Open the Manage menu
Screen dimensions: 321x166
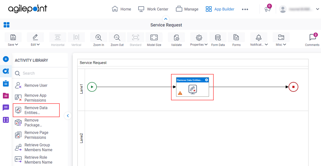tap(187, 9)
